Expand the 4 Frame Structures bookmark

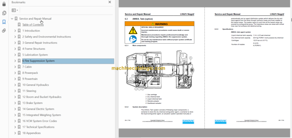click(x=15, y=49)
